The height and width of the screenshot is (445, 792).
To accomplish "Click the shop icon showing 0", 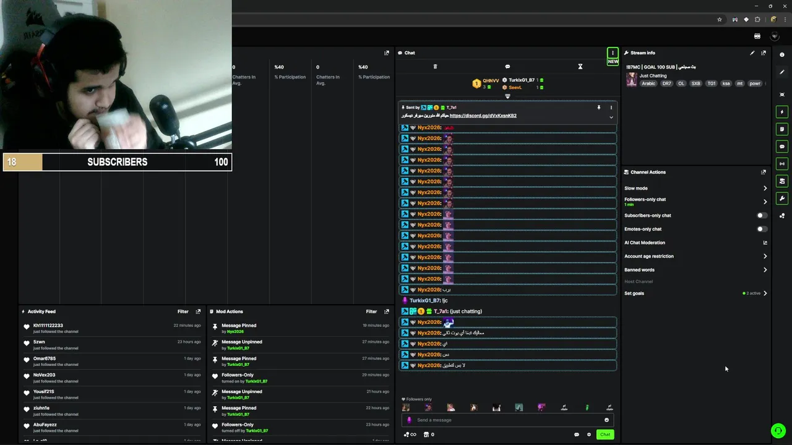I will [x=428, y=434].
